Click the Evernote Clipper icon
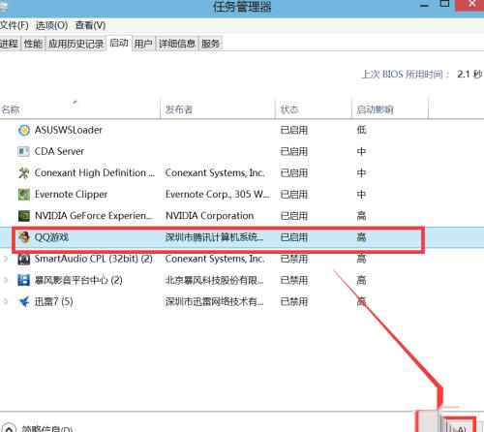Image resolution: width=484 pixels, height=432 pixels. point(23,195)
